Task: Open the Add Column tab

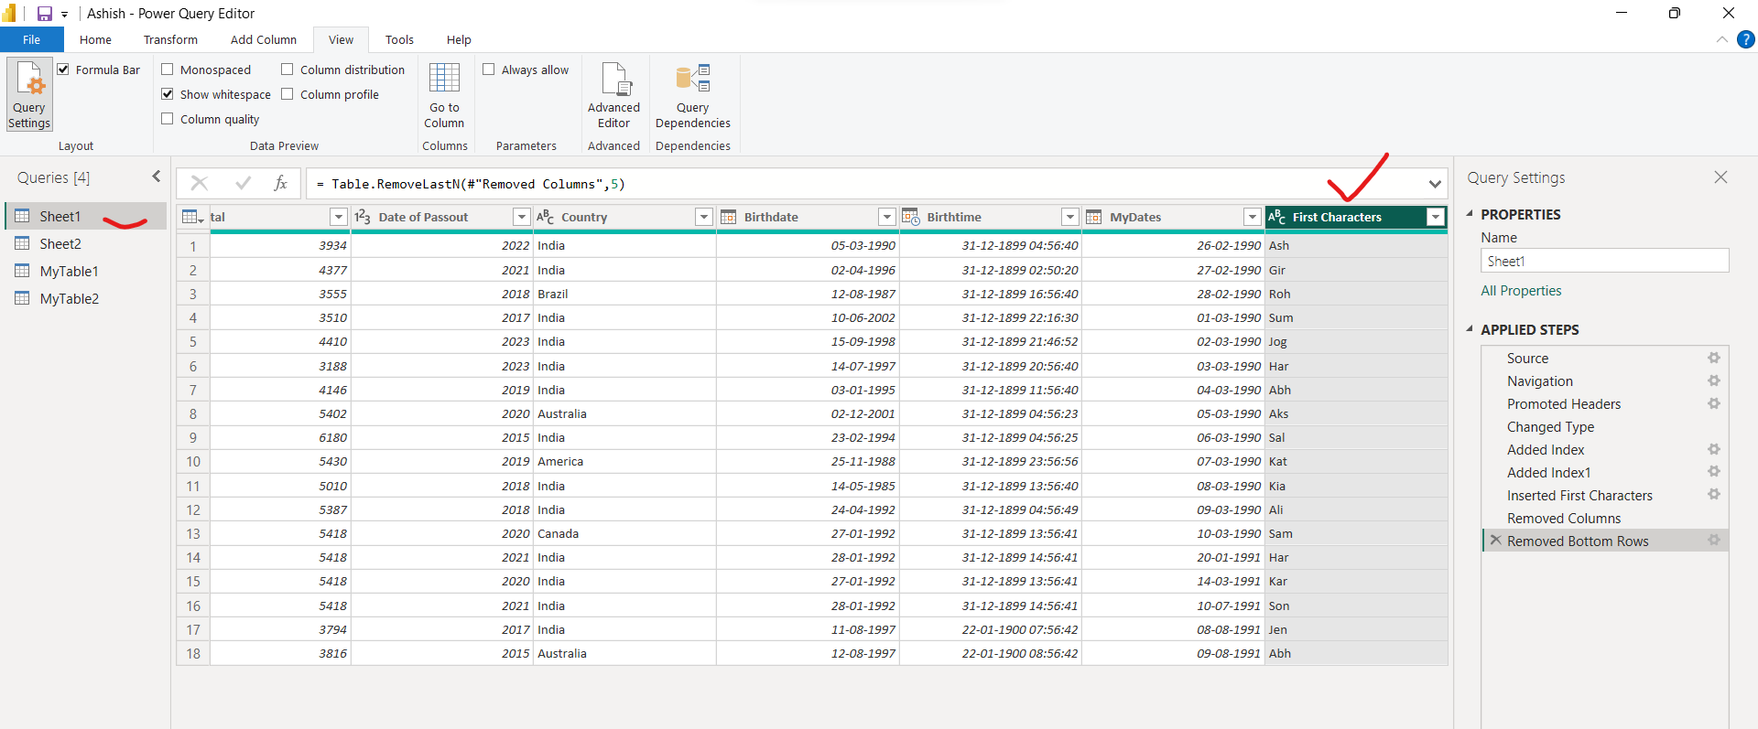Action: (x=264, y=40)
